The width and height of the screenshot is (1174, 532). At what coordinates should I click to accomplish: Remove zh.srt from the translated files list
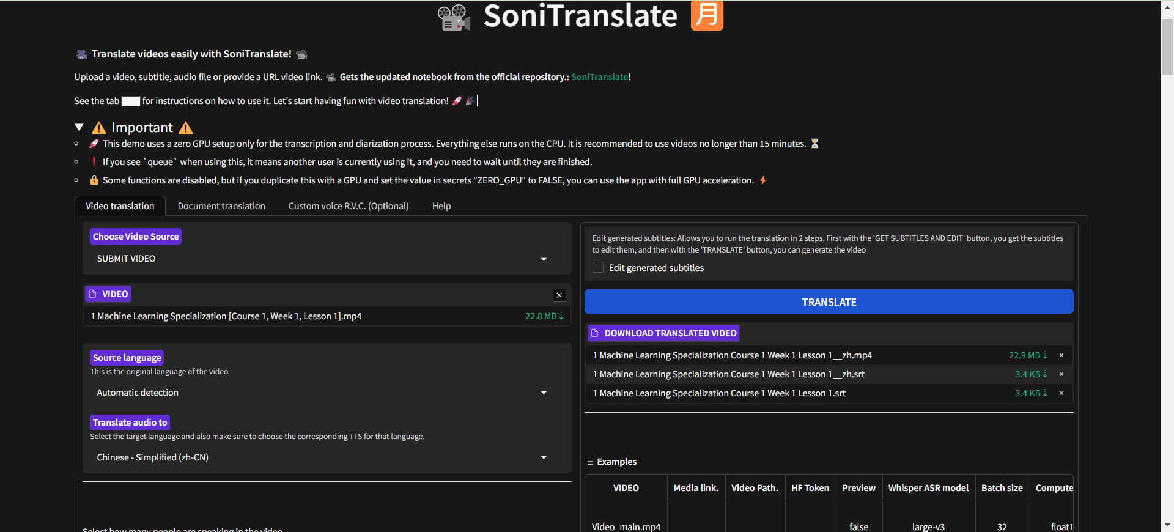click(1061, 374)
